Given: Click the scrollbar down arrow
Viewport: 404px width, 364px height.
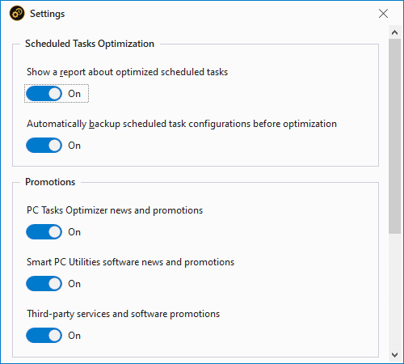Looking at the screenshot, I should (x=394, y=355).
